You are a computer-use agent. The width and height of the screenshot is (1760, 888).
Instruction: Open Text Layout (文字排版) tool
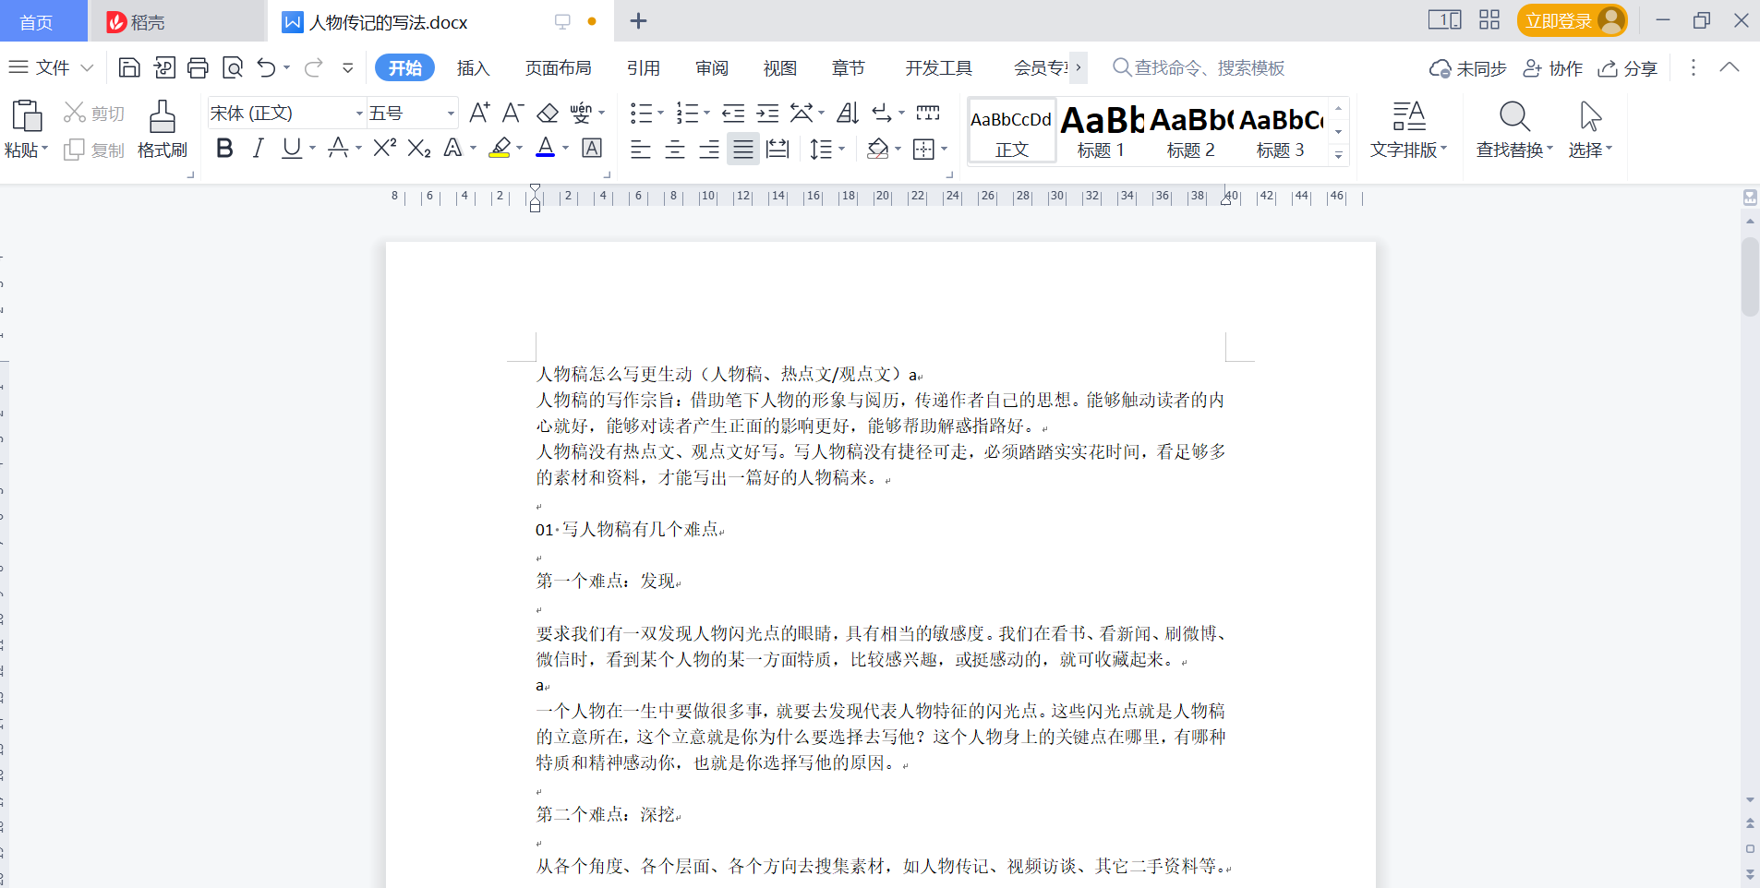click(1409, 129)
